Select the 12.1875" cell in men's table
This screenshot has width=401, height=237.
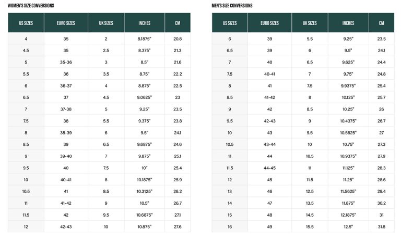(x=348, y=215)
